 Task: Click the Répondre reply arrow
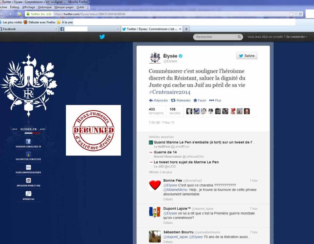pyautogui.click(x=151, y=100)
